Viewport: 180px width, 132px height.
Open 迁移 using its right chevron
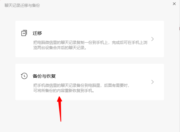pyautogui.click(x=153, y=39)
